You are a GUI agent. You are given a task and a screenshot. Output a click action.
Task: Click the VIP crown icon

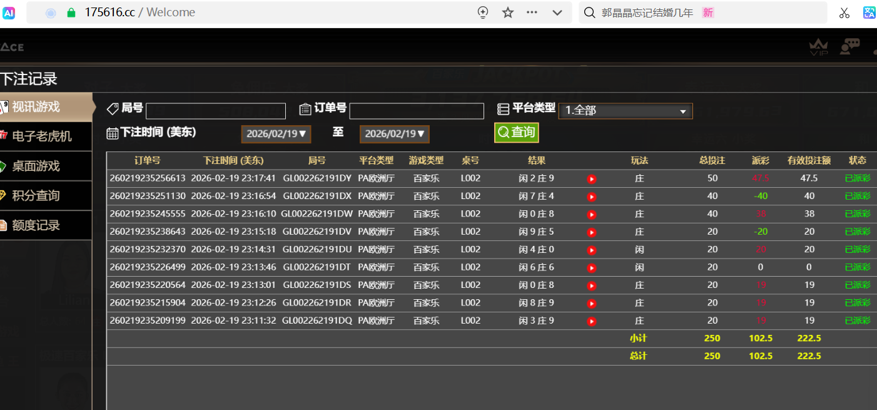pyautogui.click(x=818, y=46)
